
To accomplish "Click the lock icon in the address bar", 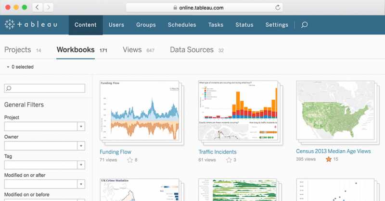I will pos(175,8).
